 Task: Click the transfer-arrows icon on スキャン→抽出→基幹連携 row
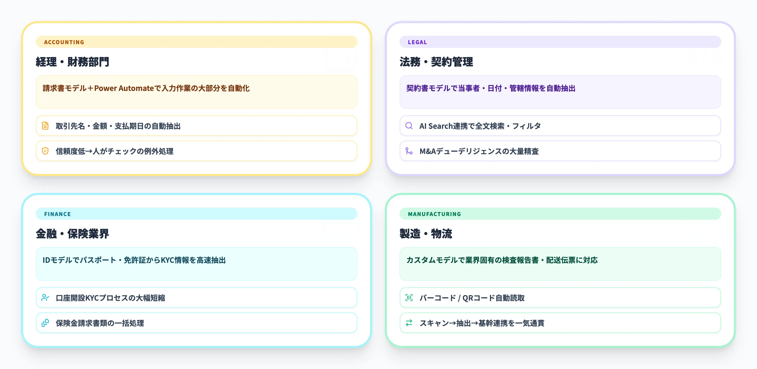click(x=409, y=323)
